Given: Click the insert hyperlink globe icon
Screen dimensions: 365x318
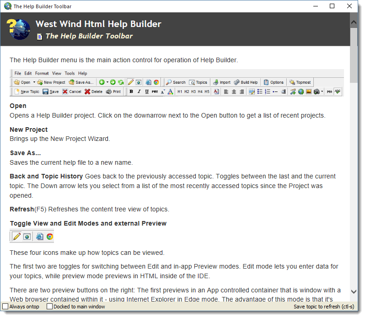Looking at the screenshot, I should pos(301,92).
